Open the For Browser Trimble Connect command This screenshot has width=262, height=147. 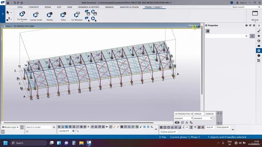pyautogui.click(x=22, y=16)
